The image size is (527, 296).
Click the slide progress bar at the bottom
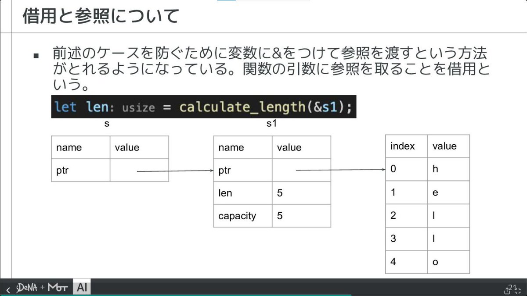click(263, 295)
